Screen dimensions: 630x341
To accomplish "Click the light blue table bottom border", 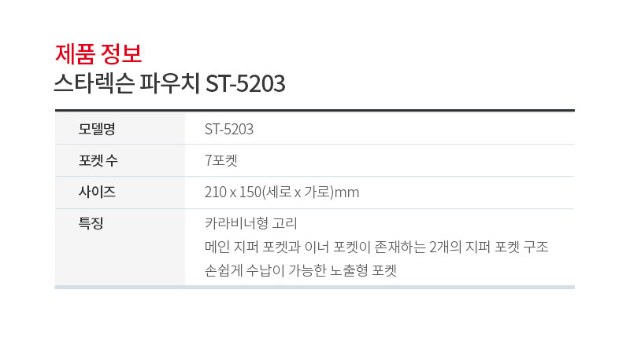I will [315, 288].
